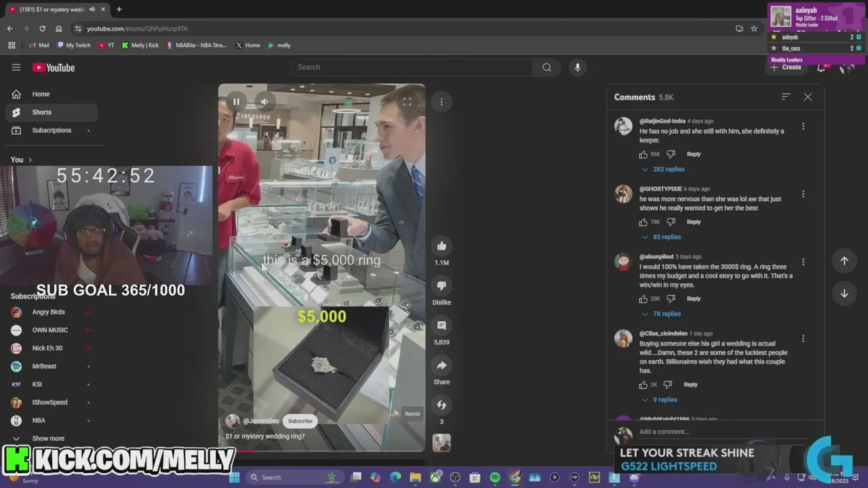This screenshot has width=868, height=488.
Task: Click the YouTube logo
Action: click(54, 68)
